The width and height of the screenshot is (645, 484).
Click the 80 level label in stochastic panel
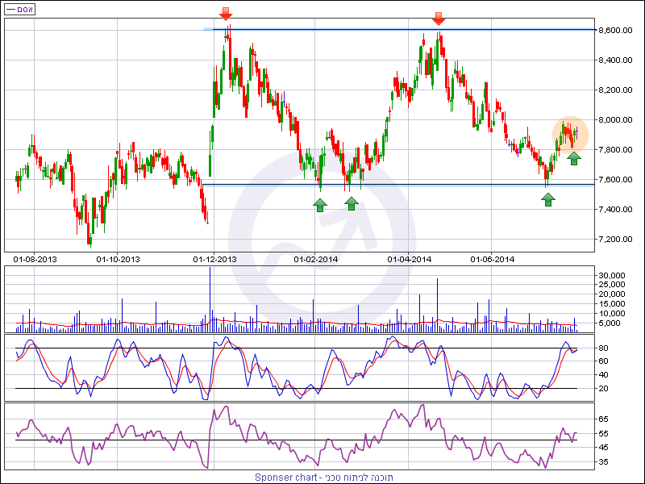point(601,348)
